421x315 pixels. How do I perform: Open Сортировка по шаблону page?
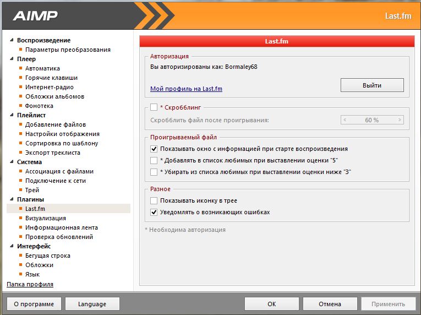tap(62, 143)
